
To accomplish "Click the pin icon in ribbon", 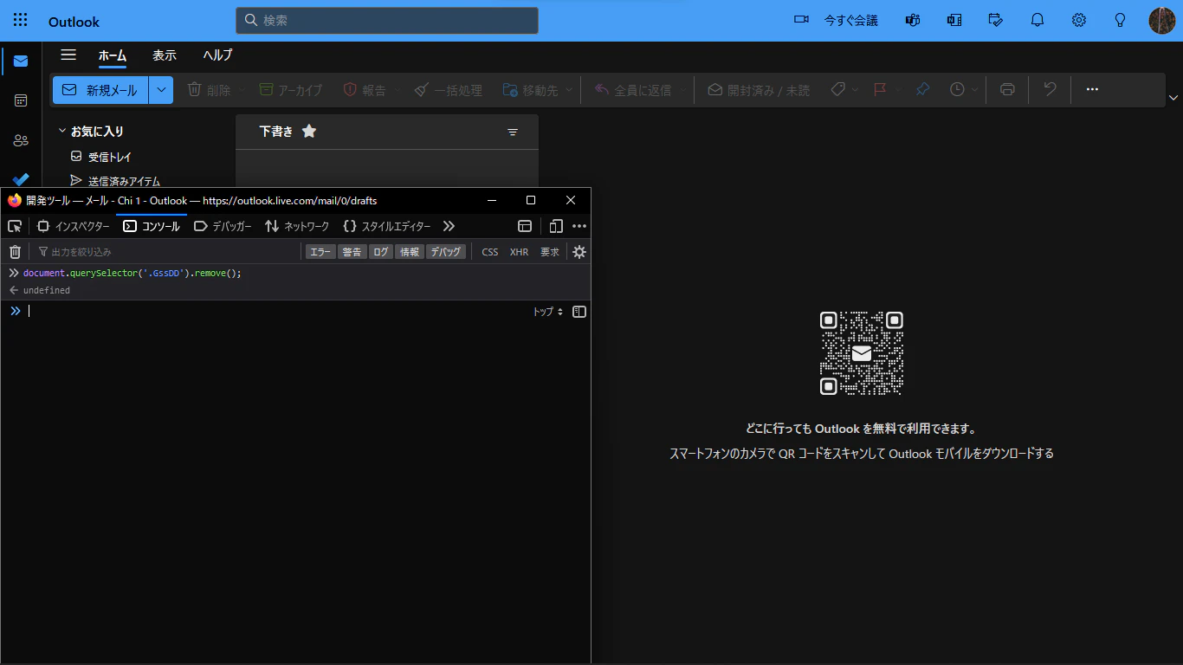I will (x=922, y=89).
